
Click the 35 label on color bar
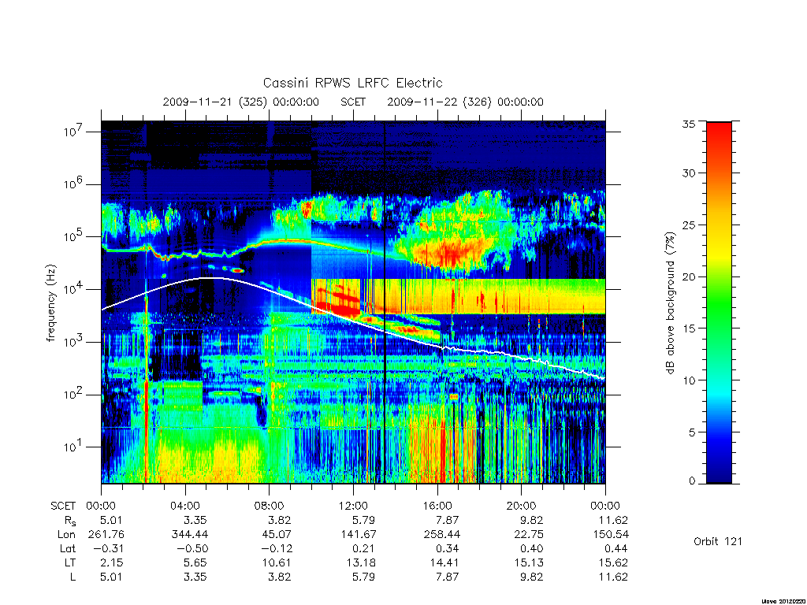(x=689, y=124)
